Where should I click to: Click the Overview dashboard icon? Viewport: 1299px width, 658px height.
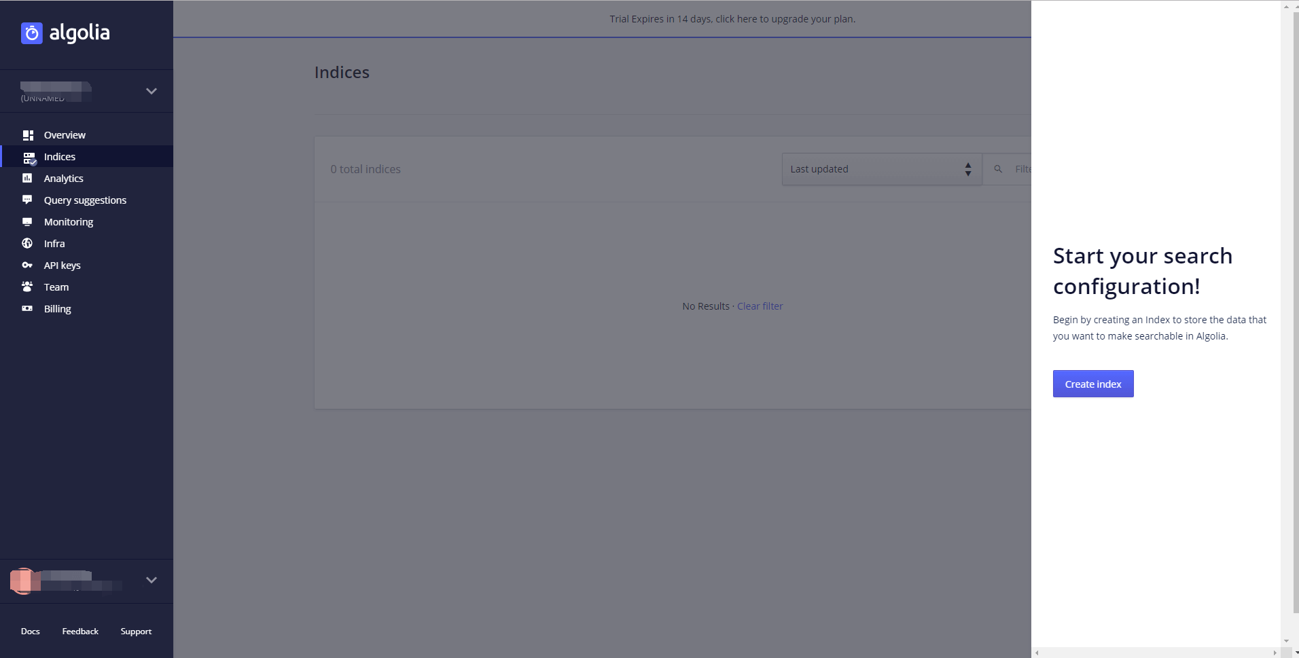click(x=28, y=135)
